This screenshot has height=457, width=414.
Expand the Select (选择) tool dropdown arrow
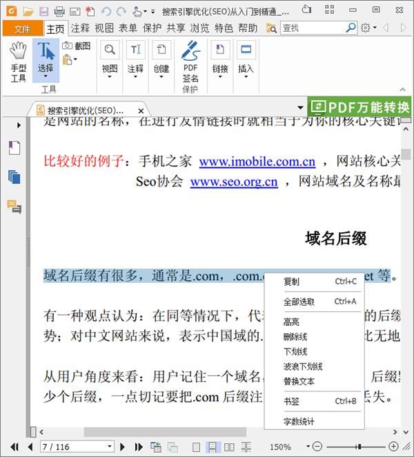pos(46,76)
